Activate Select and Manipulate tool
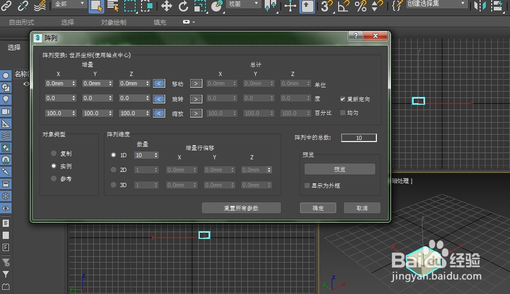 tap(290, 6)
